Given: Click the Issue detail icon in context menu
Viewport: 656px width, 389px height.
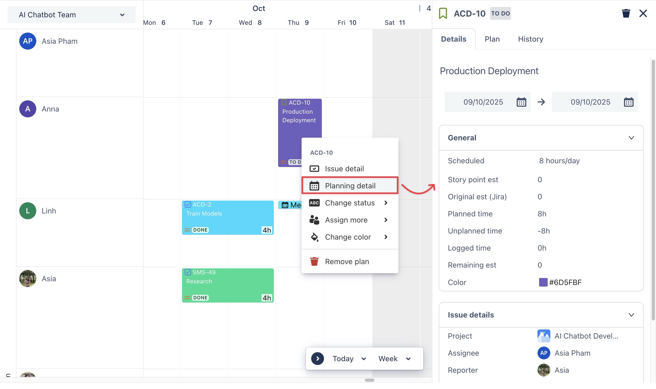Looking at the screenshot, I should click(314, 169).
